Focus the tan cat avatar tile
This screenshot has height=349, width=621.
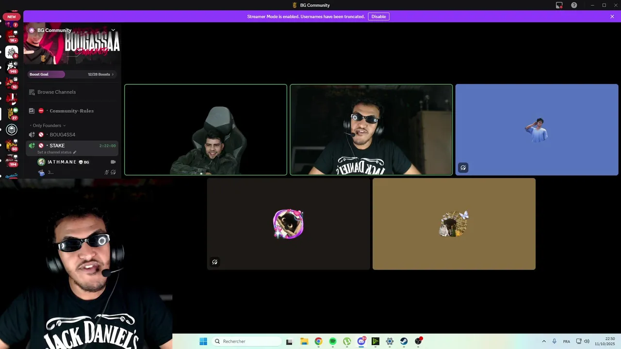pos(454,224)
